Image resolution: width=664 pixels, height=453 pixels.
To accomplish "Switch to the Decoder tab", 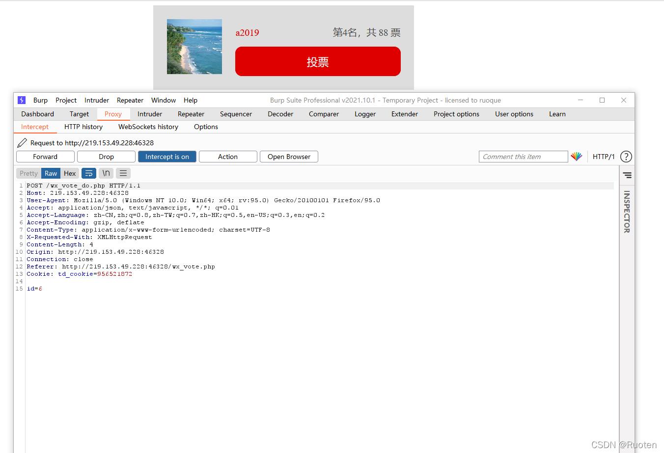I will 280,114.
